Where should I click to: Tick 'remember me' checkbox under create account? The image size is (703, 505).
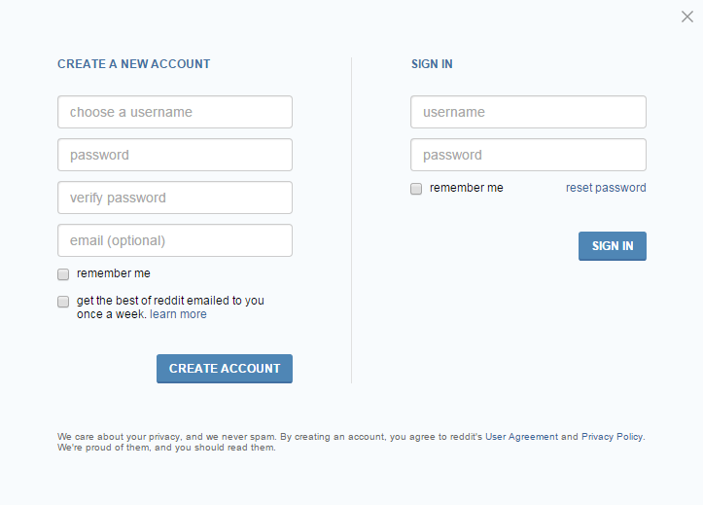63,274
